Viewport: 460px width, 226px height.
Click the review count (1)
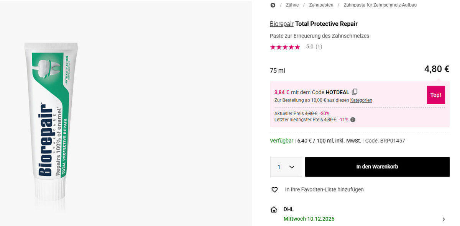[x=319, y=47]
